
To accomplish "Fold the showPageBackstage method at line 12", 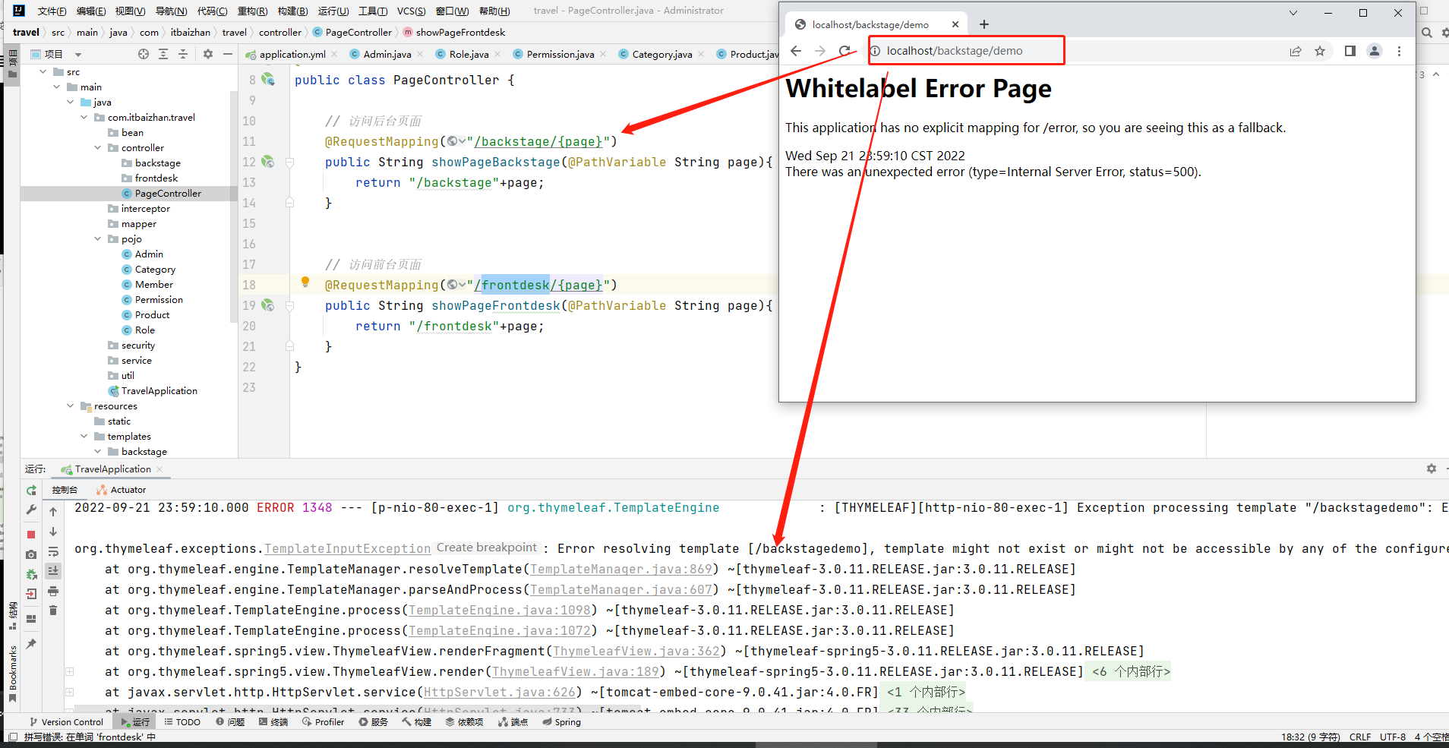I will pos(289,162).
